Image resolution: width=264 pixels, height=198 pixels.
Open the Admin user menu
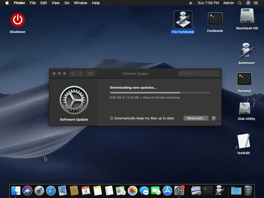[228, 3]
